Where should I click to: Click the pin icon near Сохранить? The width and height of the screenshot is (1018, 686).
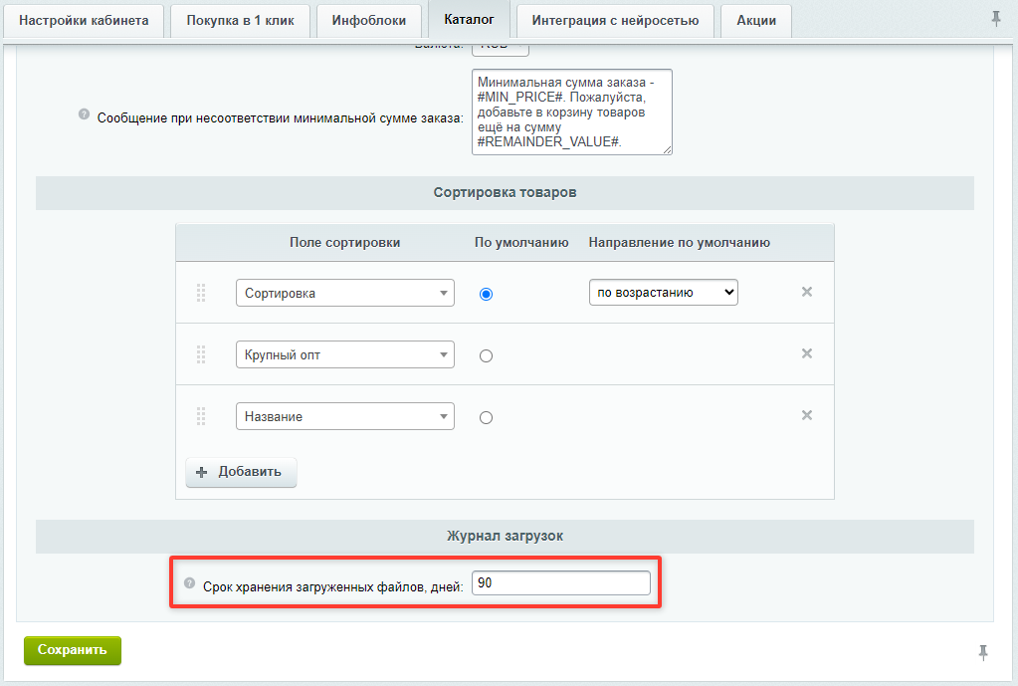(x=983, y=652)
